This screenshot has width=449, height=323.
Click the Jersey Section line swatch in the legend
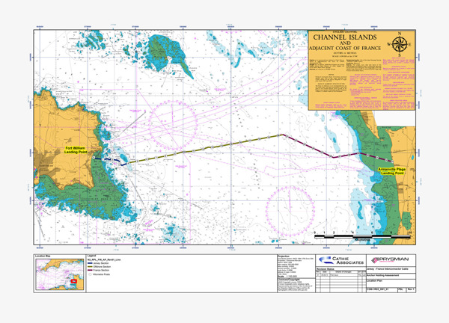[93, 262]
